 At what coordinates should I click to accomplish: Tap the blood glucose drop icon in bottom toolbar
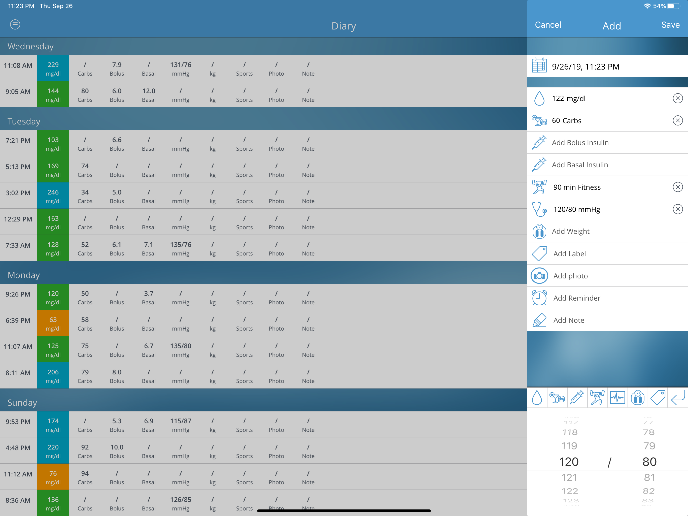[x=537, y=397]
